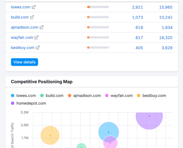Open ajmadison.com value 1,934
The height and width of the screenshot is (148, 183).
167,27
